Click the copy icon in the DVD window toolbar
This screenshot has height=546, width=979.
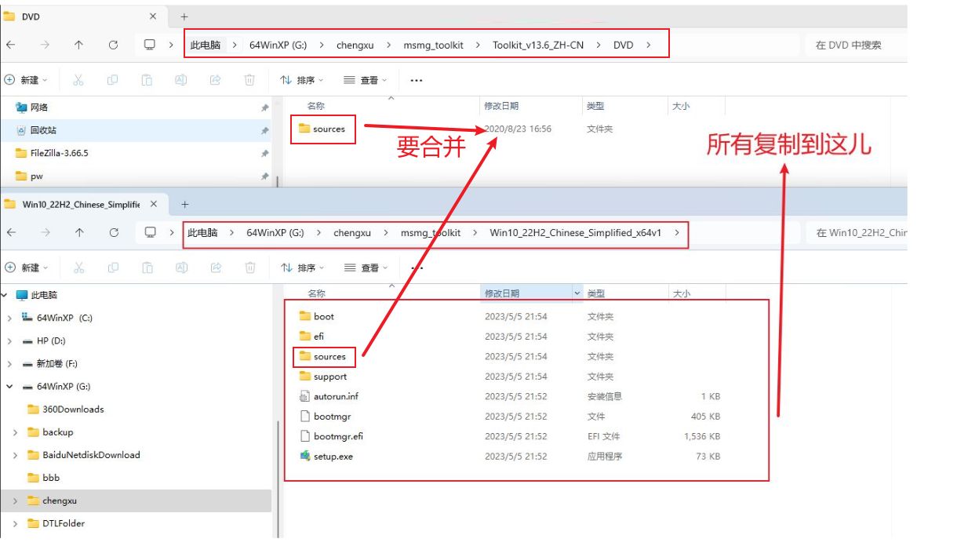112,80
